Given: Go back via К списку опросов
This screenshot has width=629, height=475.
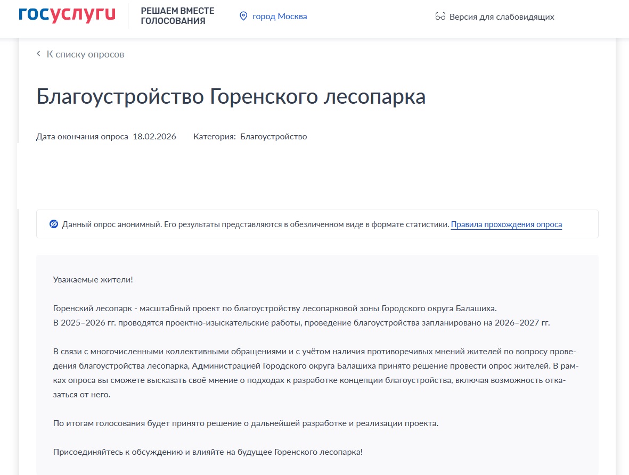Looking at the screenshot, I should (x=85, y=54).
